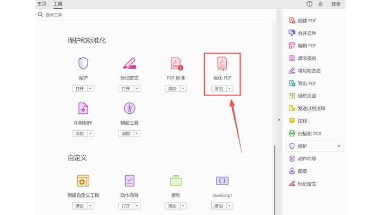Screen dimensions: 381x215
Task: Click the 添加 button under JavaScript
Action: coord(219,206)
